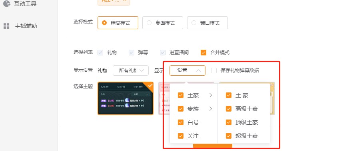Screen dimensions: 349x151
Task: Select 精简模式 radio option
Action: [118, 23]
